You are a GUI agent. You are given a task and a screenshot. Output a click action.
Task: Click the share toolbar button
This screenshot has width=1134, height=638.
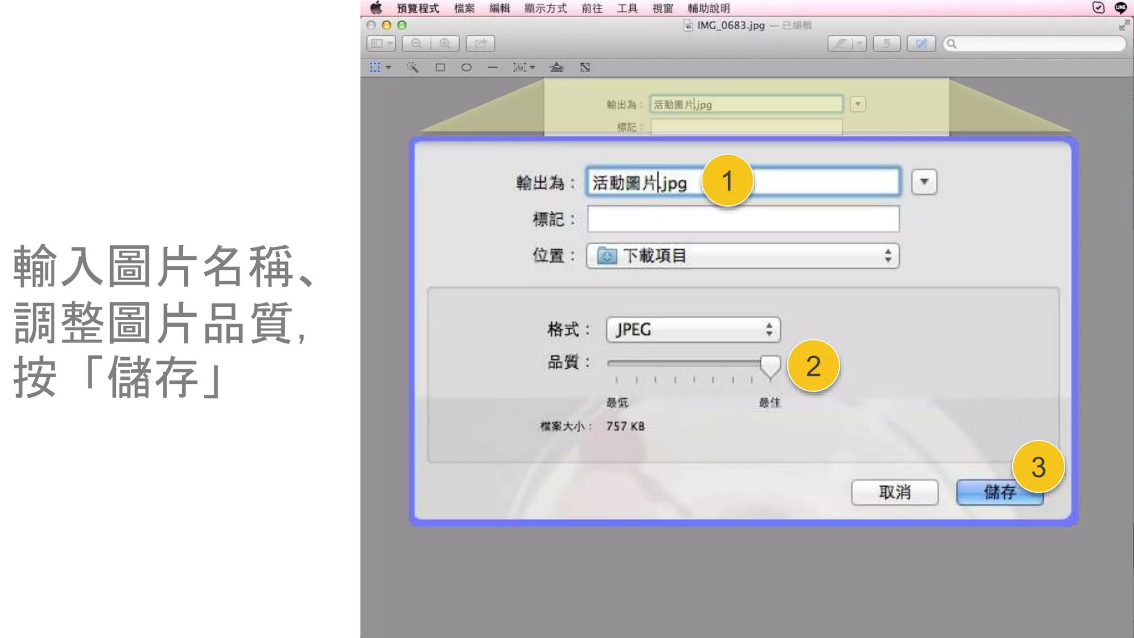[480, 43]
